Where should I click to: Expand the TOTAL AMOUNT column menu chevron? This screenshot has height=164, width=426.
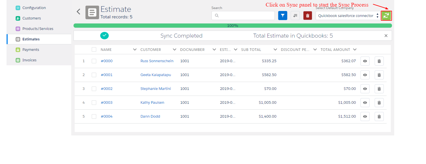pyautogui.click(x=355, y=49)
